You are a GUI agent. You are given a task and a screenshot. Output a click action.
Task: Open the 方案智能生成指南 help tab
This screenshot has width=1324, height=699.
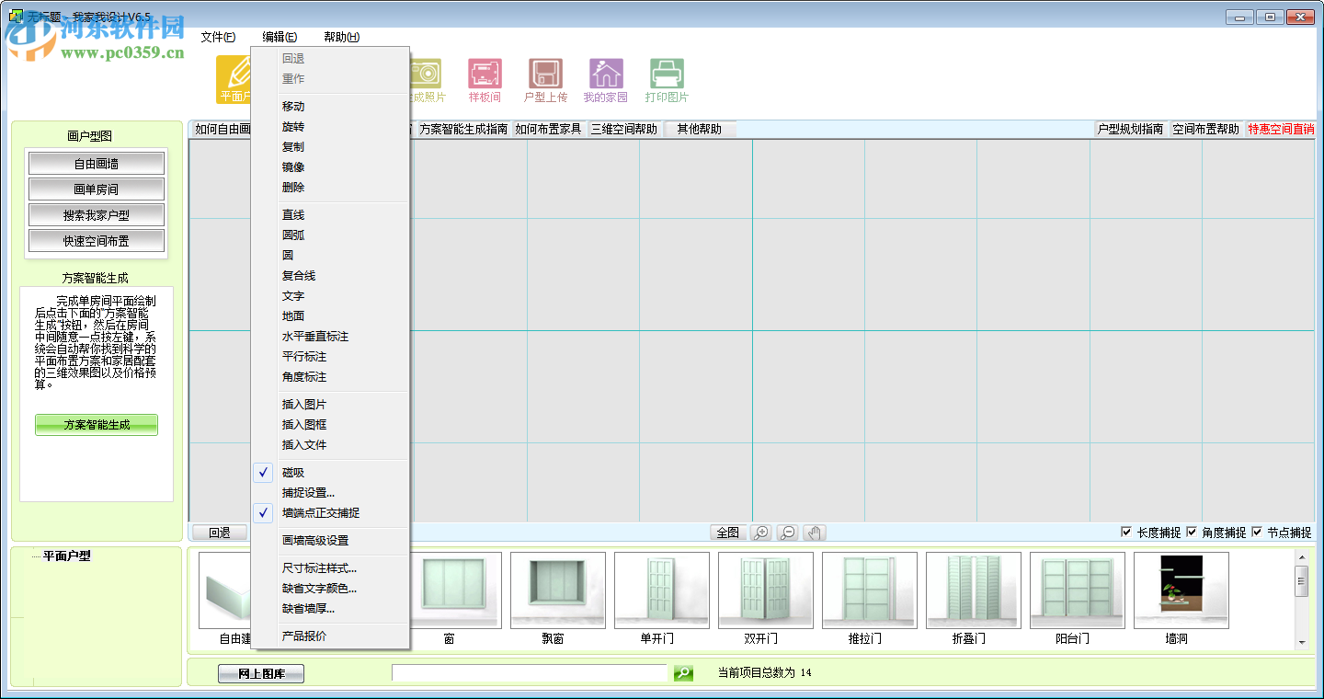click(463, 130)
